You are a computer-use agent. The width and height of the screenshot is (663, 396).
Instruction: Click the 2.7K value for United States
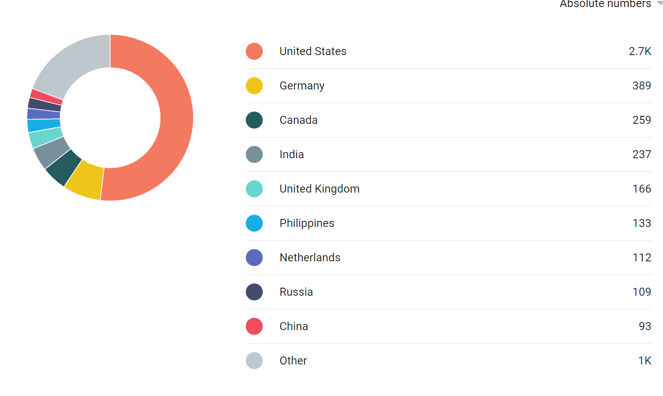(640, 51)
